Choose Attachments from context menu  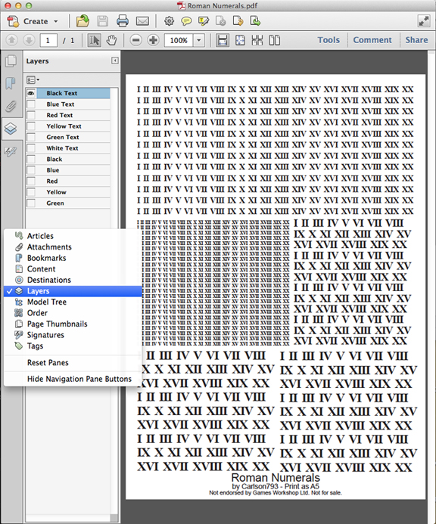(73, 247)
